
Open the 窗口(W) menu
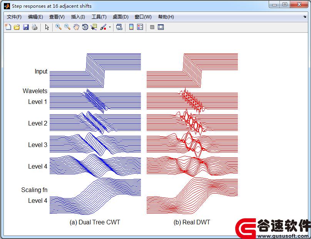143,17
